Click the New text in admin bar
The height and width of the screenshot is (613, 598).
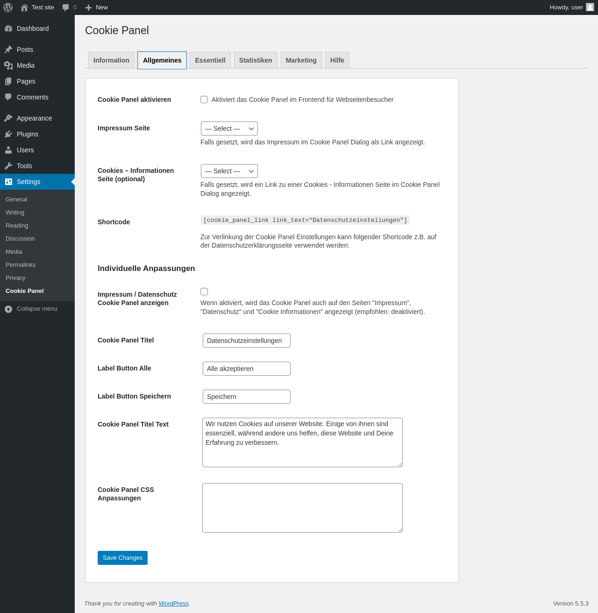[x=102, y=7]
